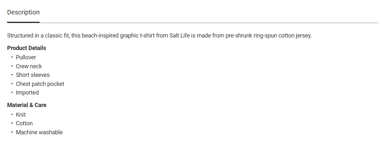Screen dimensions: 384x149
Task: Click the bullet next to "Machine washable"
Action: click(12, 132)
